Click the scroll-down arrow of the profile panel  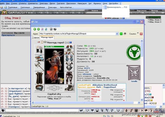tap(142, 99)
